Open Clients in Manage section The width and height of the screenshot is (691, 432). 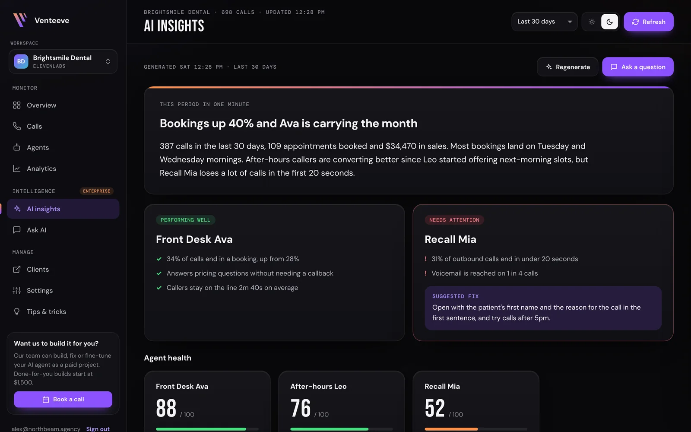point(63,270)
